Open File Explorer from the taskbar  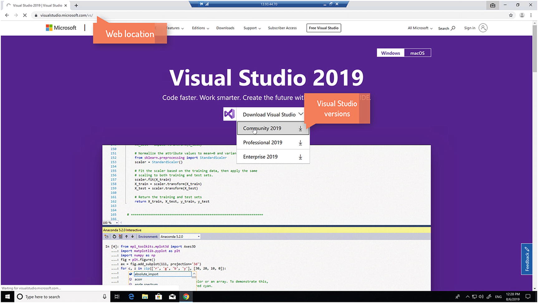point(145,297)
